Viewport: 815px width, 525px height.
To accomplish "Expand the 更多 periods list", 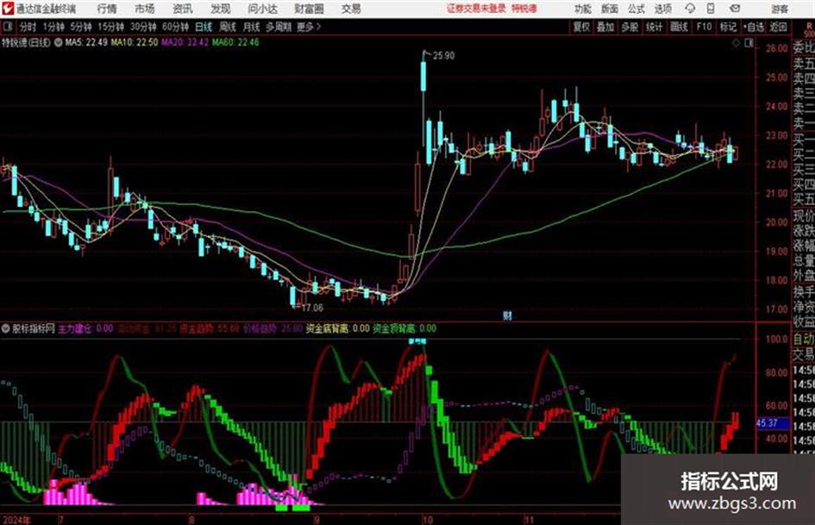I will (x=309, y=27).
